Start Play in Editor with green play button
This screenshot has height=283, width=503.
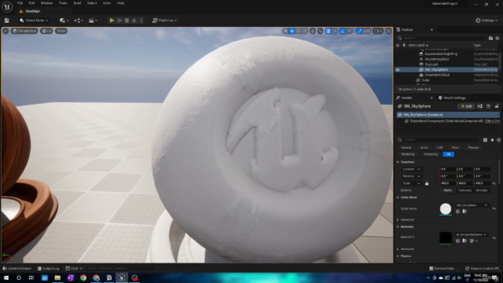pos(112,20)
